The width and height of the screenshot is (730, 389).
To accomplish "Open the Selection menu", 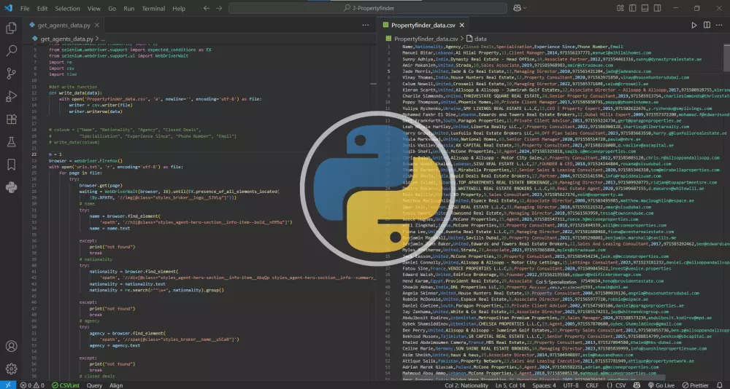I will pos(67,8).
